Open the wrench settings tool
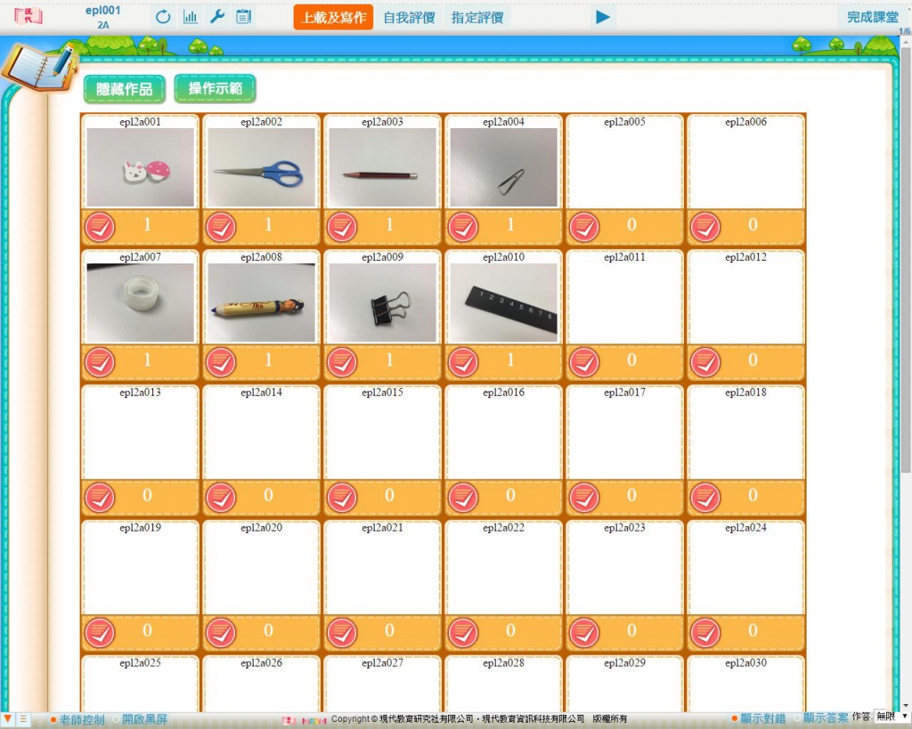 pos(217,17)
